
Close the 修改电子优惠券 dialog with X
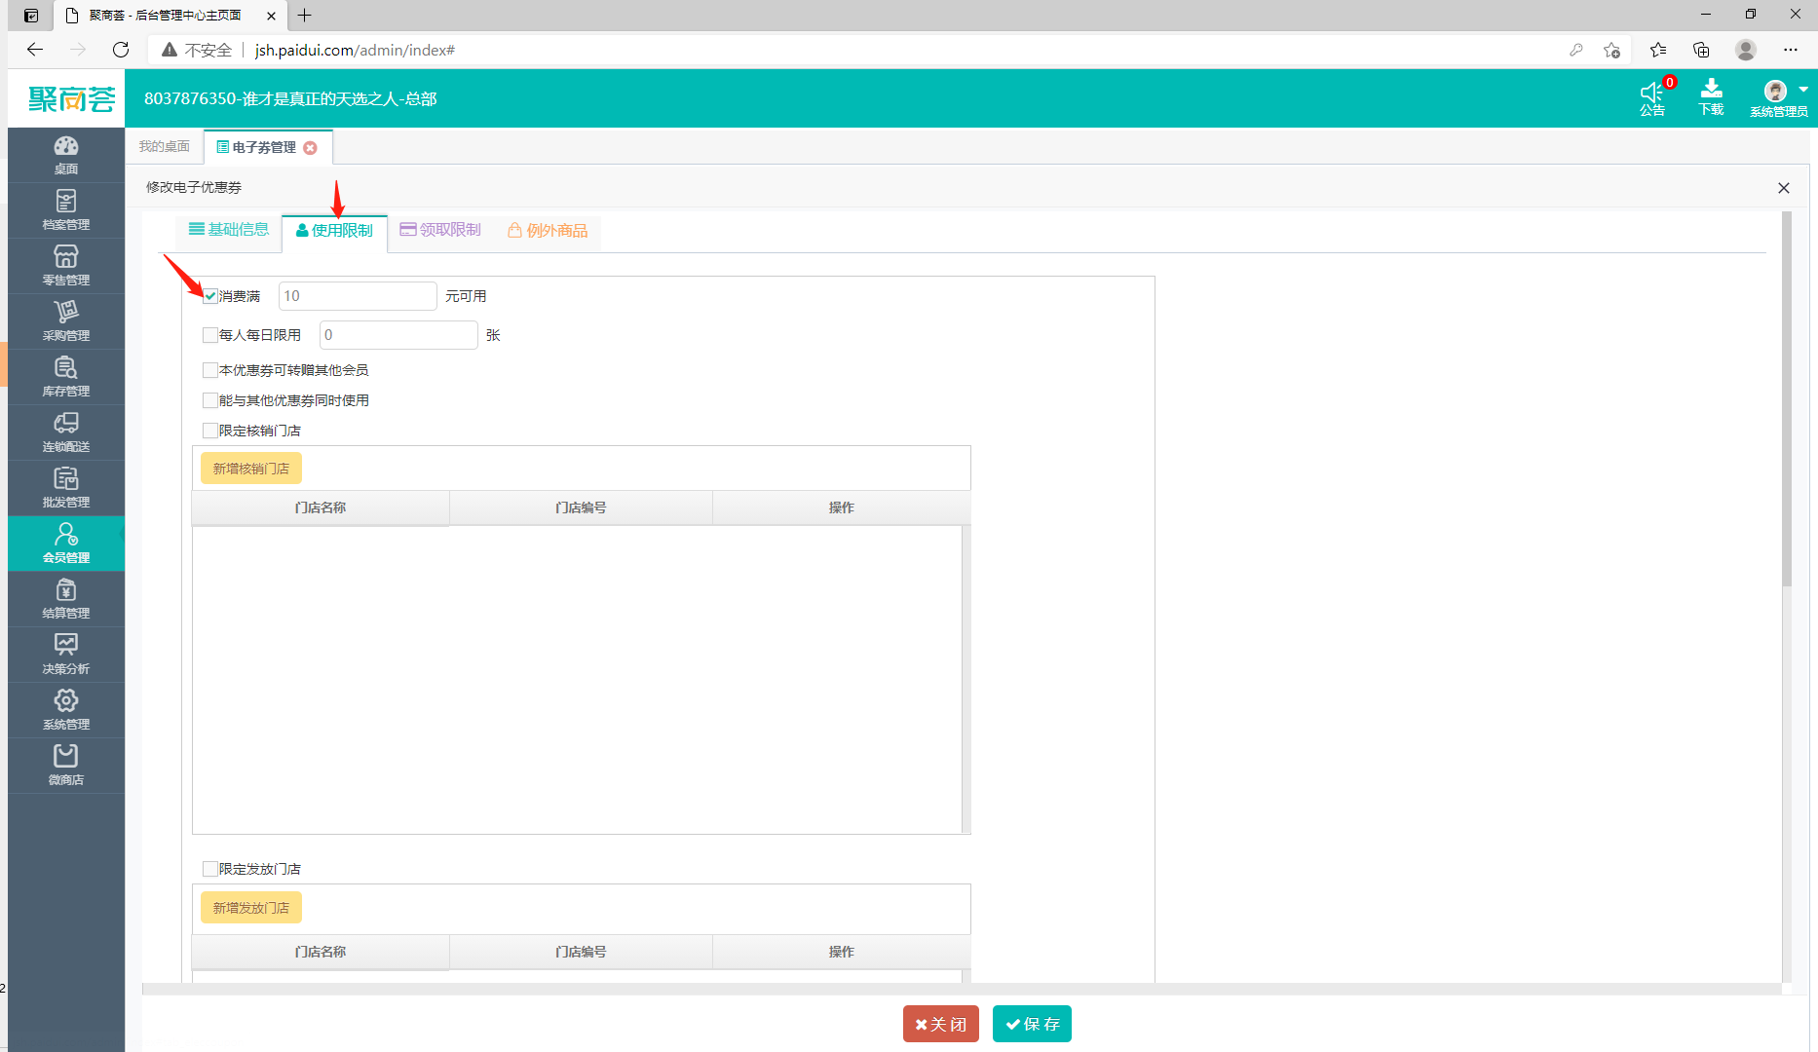(x=1784, y=188)
